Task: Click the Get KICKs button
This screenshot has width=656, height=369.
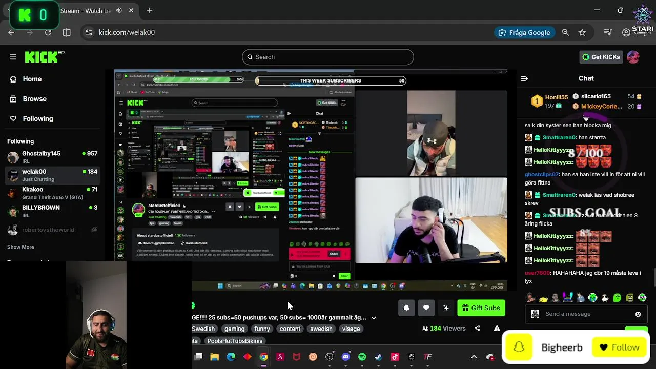Action: pos(601,57)
